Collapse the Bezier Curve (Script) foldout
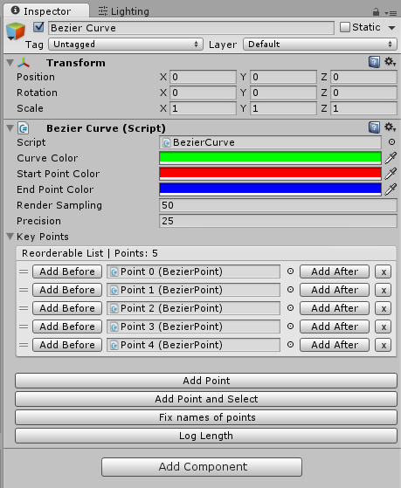The width and height of the screenshot is (401, 488). click(x=10, y=128)
